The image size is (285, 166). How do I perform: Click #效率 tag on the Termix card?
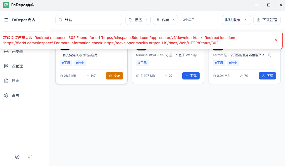233,63
